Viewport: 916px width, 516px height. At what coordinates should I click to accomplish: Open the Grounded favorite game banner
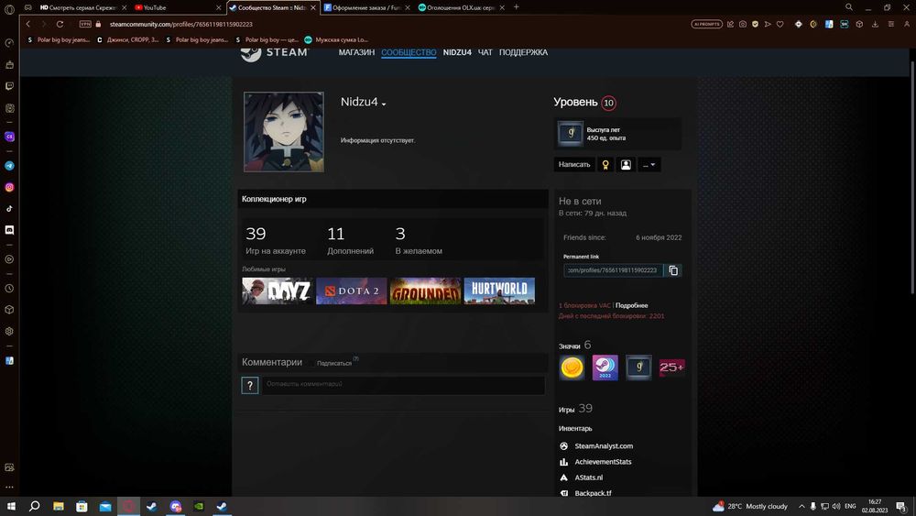tap(425, 291)
